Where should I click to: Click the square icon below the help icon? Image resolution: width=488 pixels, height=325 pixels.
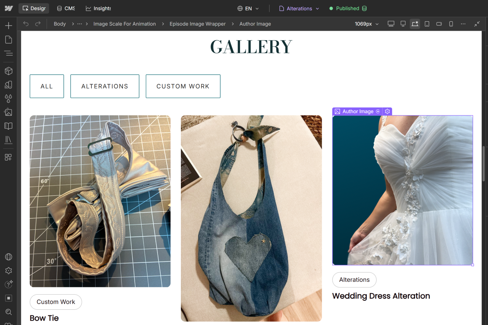[9, 298]
